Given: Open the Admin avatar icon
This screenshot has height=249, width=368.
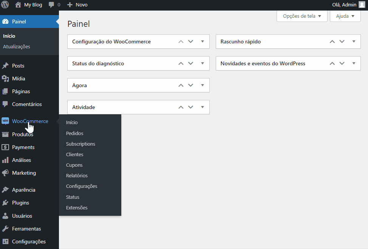Looking at the screenshot, I should pyautogui.click(x=362, y=5).
